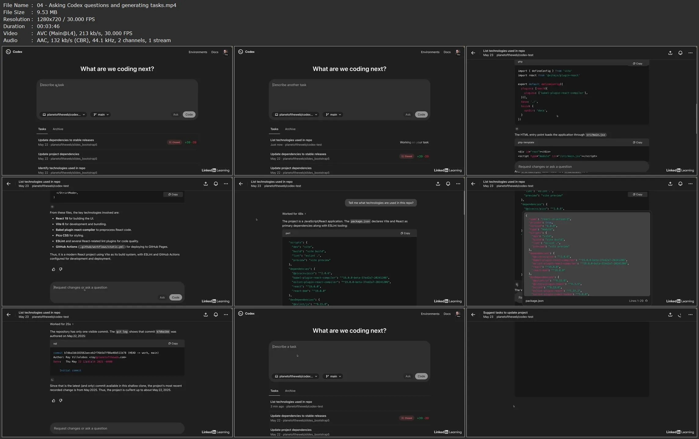Select Ask mode under the key technologies summary
The image size is (699, 439).
(162, 297)
